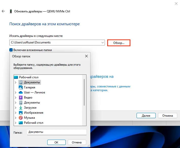Pick the Музыка music note icon

[21, 118]
